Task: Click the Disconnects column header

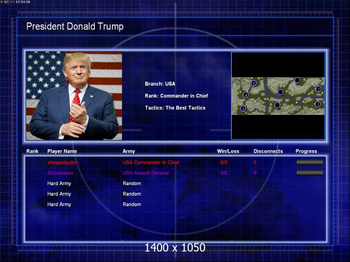Action: click(x=268, y=151)
